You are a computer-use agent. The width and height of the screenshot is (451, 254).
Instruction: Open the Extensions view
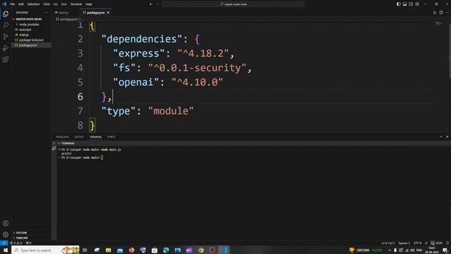pyautogui.click(x=6, y=59)
